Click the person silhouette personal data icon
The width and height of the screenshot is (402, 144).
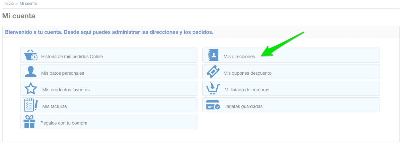[x=30, y=72]
